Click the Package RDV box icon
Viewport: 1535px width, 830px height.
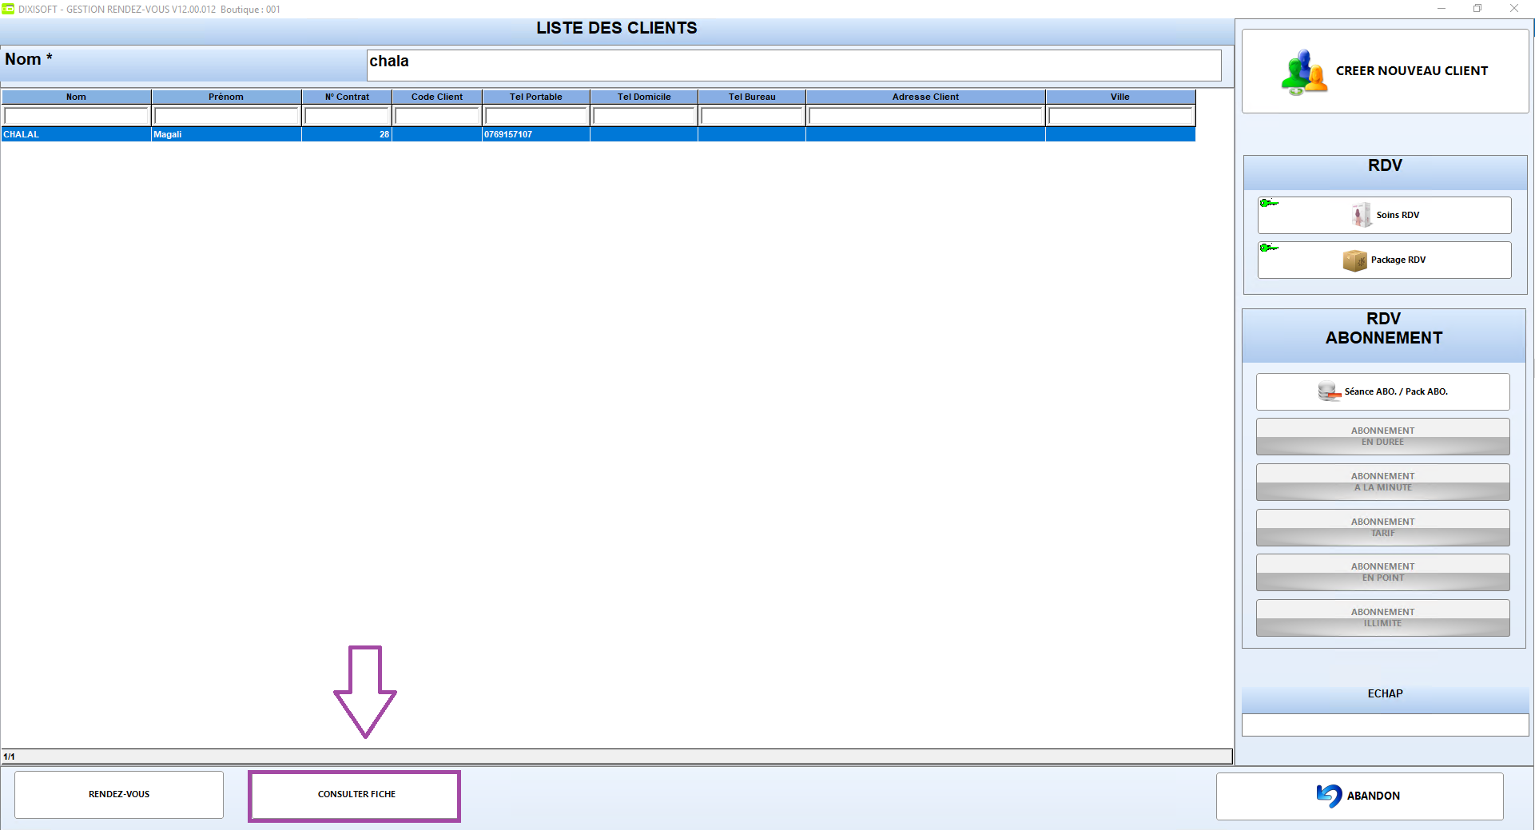pos(1355,260)
